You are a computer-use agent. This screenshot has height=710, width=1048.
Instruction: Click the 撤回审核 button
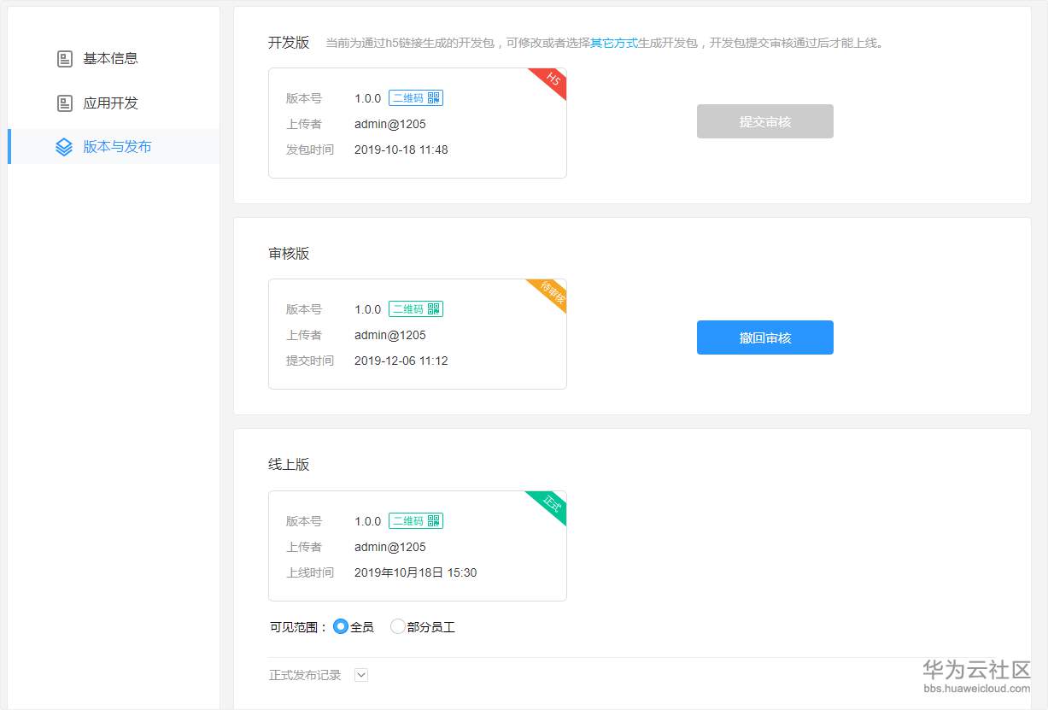[x=764, y=337]
